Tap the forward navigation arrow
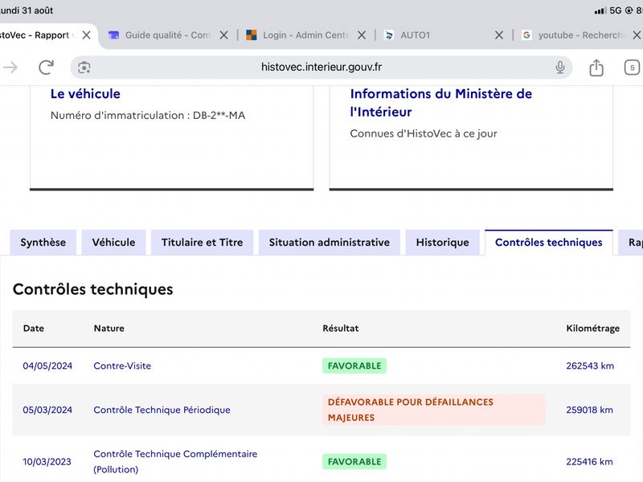The width and height of the screenshot is (643, 482). (x=10, y=67)
